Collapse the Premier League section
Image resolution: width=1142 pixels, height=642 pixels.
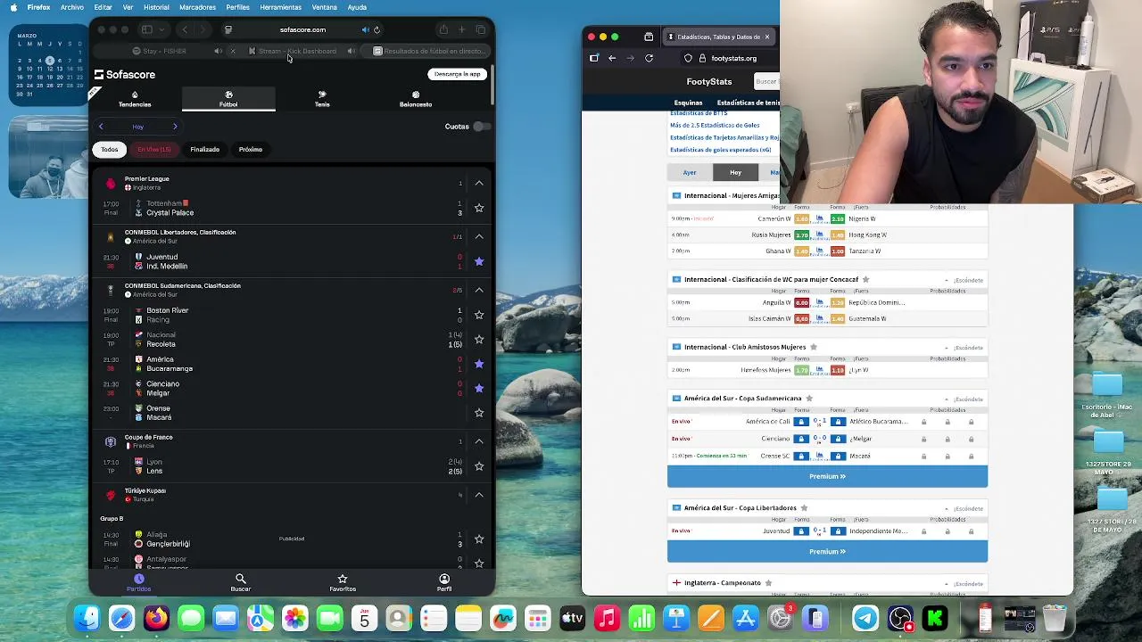click(x=479, y=183)
